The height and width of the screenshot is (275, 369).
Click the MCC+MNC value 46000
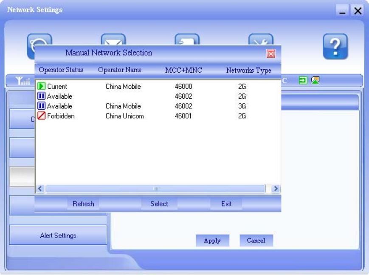click(183, 86)
